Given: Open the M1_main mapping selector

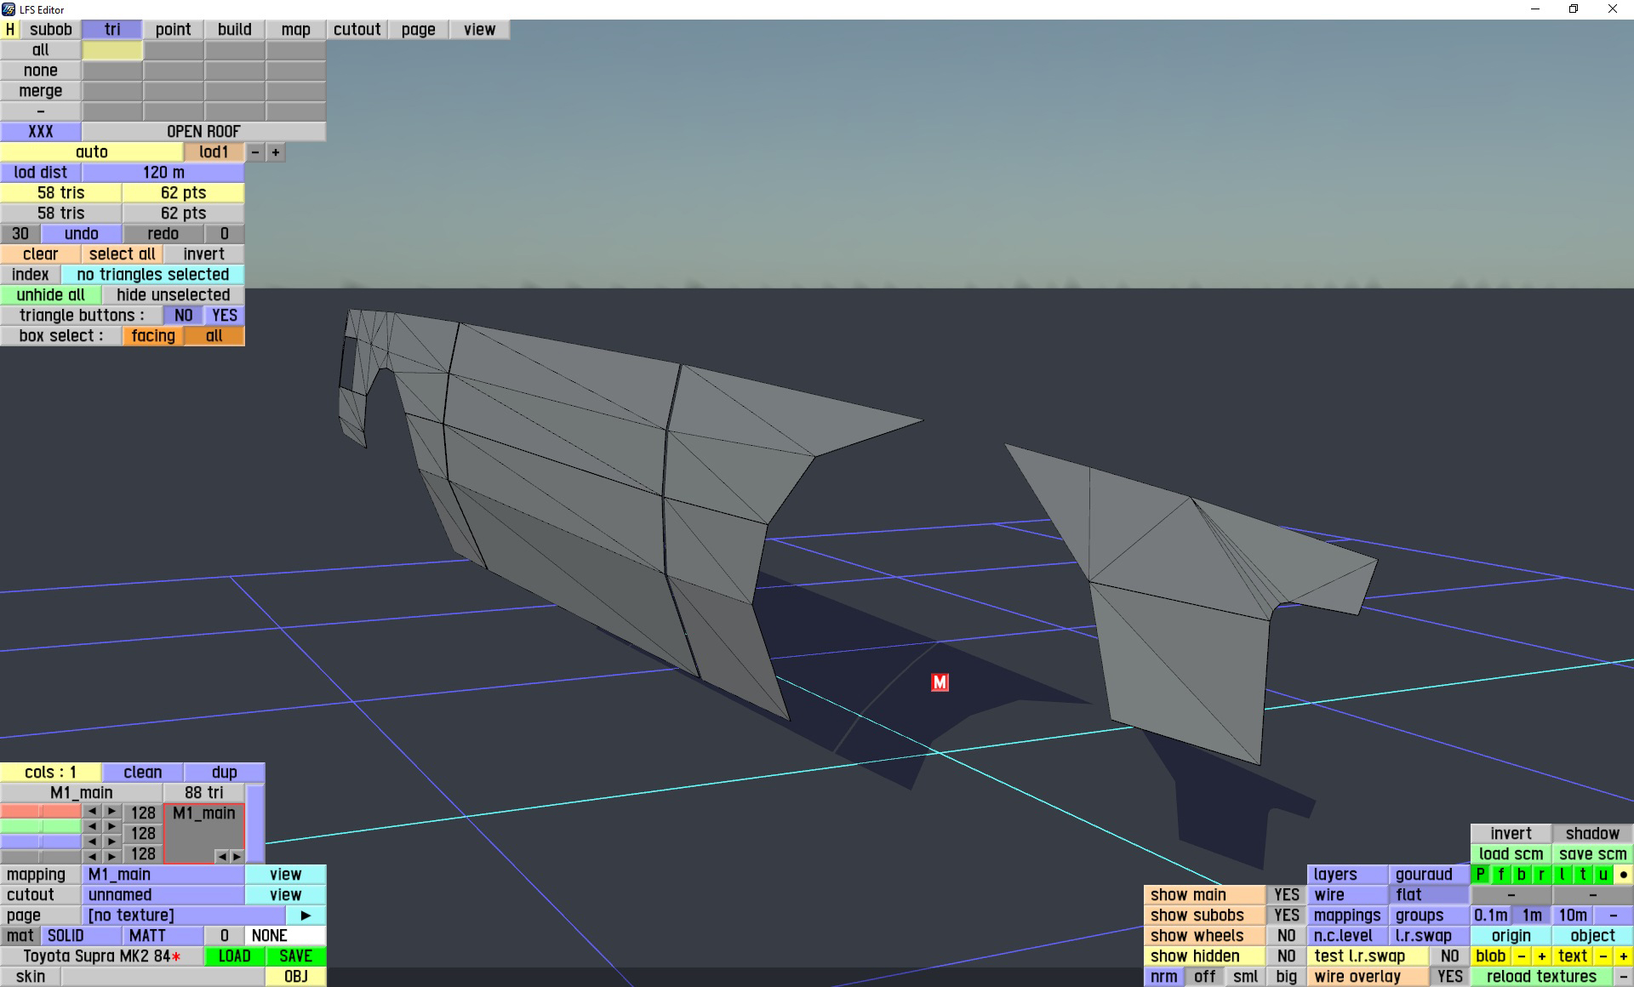Looking at the screenshot, I should pyautogui.click(x=163, y=874).
